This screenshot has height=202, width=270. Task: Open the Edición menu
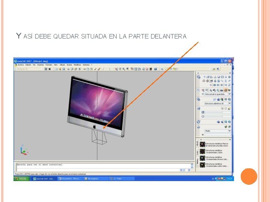(x=28, y=65)
